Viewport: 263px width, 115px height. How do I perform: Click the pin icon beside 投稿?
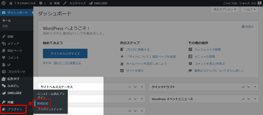tap(4, 37)
